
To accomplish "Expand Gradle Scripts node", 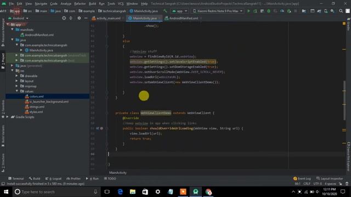I will point(7,117).
